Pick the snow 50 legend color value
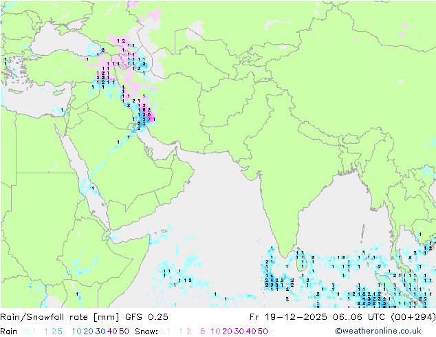 tap(263, 331)
